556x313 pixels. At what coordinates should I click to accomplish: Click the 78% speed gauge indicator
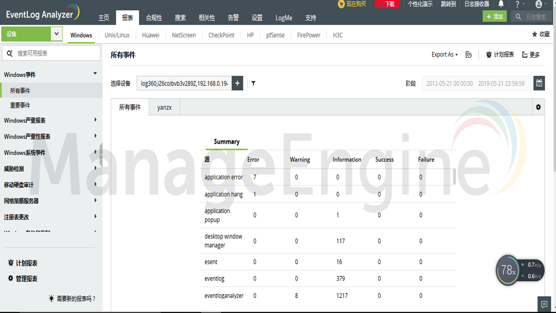coord(507,270)
